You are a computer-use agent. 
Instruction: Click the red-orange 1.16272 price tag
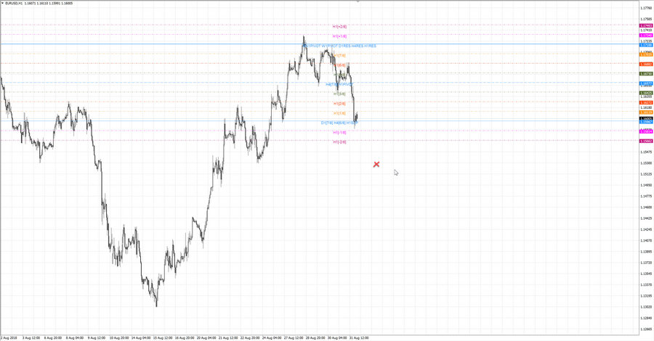tap(646, 103)
